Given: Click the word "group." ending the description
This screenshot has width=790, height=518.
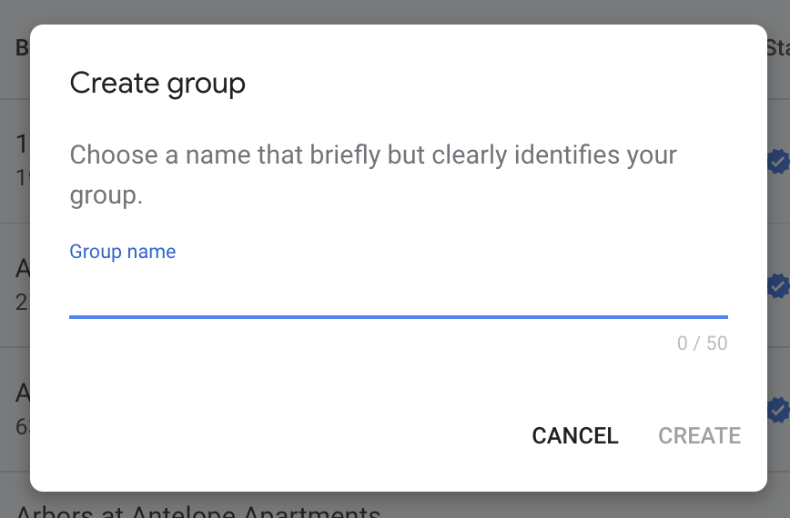Looking at the screenshot, I should point(106,195).
